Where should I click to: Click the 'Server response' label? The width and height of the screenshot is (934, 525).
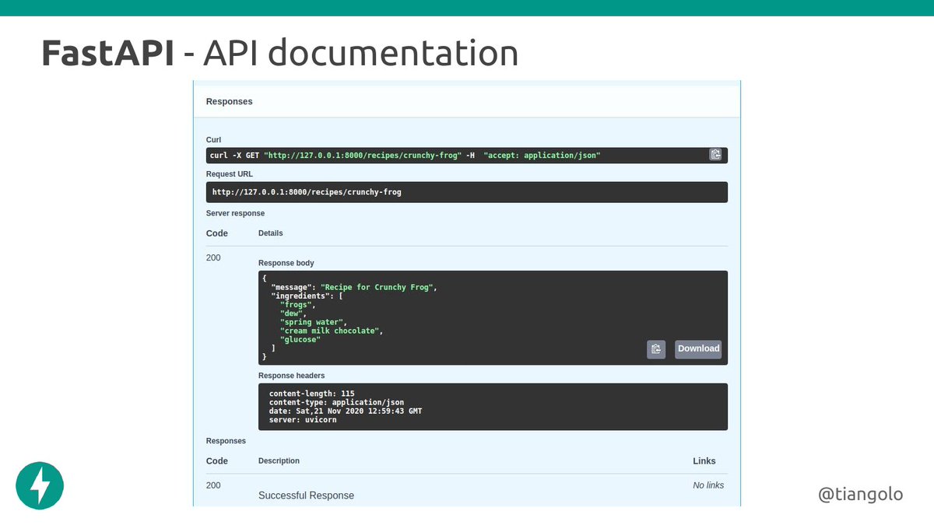tap(235, 213)
